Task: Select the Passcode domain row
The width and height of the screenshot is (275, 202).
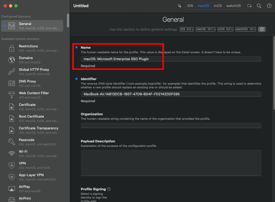Action: (x=32, y=142)
